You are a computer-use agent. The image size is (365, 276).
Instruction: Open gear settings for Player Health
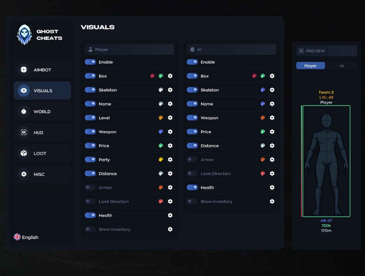coord(170,215)
